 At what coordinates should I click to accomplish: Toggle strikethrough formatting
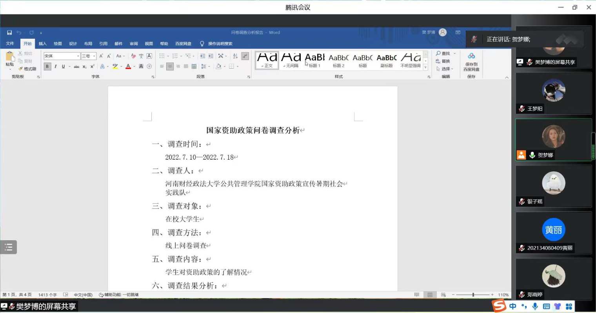click(x=76, y=67)
